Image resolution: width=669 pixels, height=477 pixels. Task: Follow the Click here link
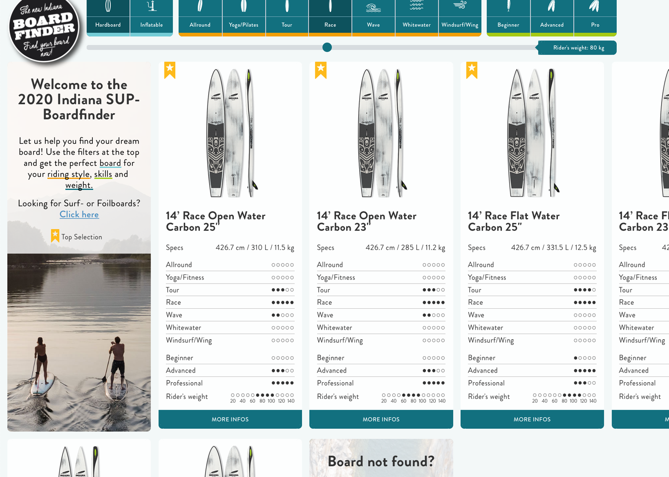click(x=79, y=214)
